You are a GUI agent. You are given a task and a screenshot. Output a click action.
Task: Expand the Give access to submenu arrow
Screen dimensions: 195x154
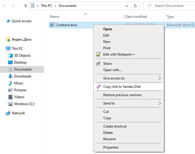[x=160, y=78]
